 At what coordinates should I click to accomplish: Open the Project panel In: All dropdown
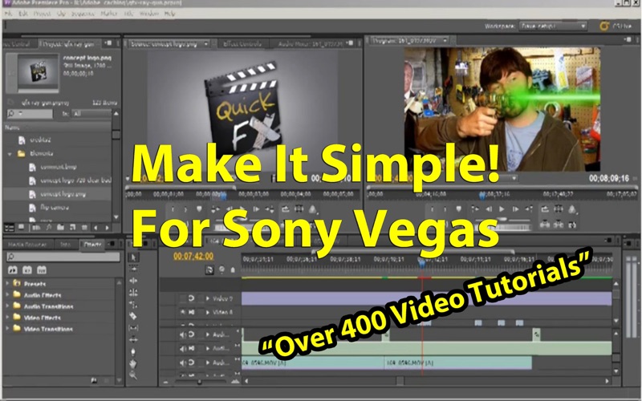click(91, 114)
